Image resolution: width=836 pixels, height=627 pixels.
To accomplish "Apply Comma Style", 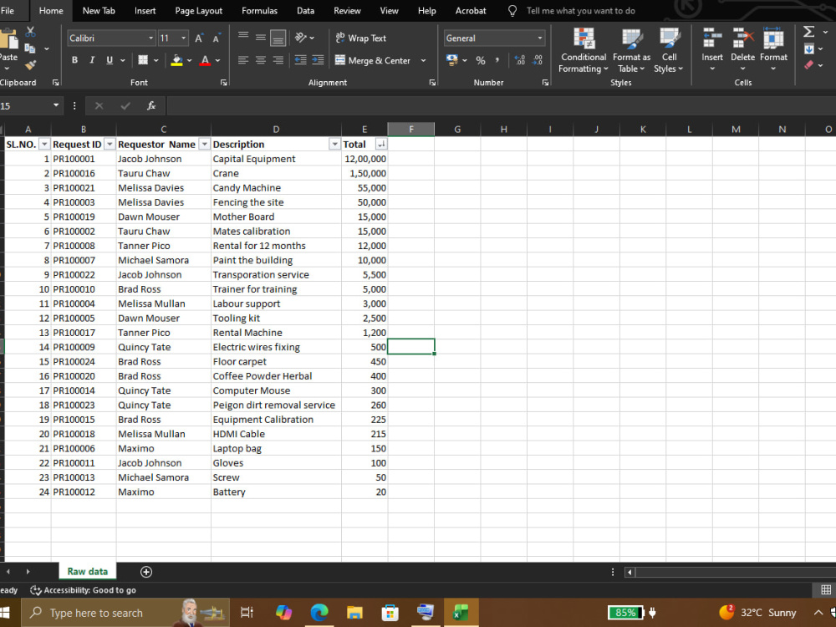I will (x=497, y=60).
